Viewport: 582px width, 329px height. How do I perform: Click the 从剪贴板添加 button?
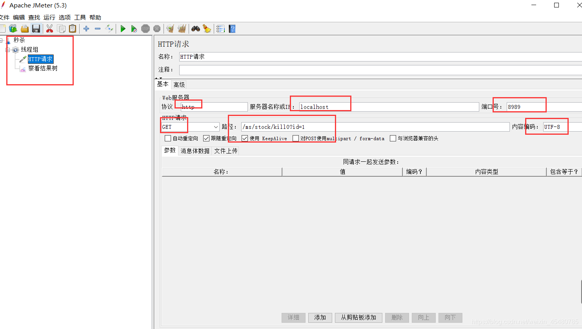pyautogui.click(x=358, y=317)
